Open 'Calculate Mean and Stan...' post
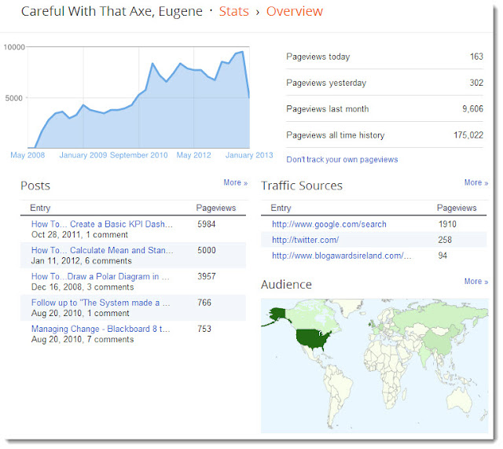Viewport: 503px width, 449px height. pos(102,250)
